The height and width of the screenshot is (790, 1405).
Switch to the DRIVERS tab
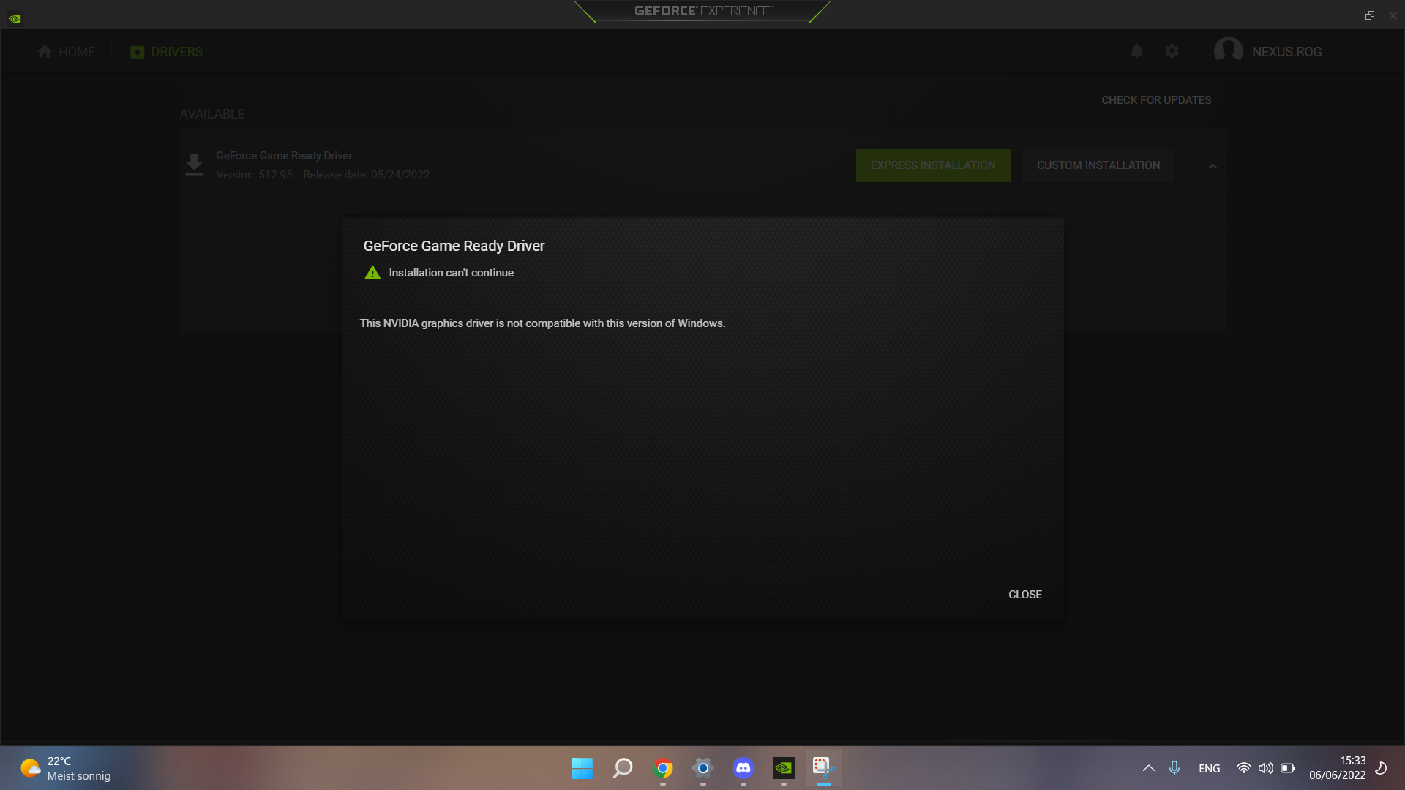coord(167,52)
